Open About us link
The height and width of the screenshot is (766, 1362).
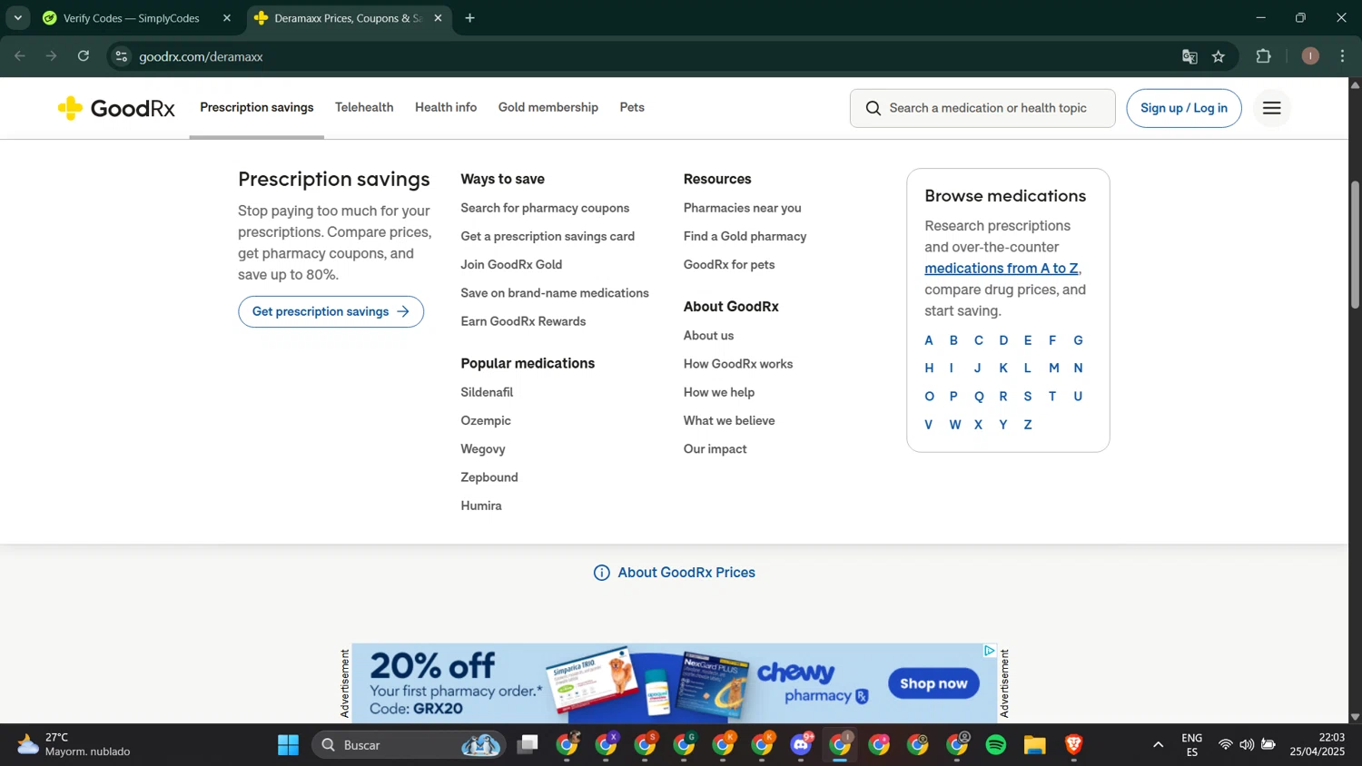tap(708, 336)
